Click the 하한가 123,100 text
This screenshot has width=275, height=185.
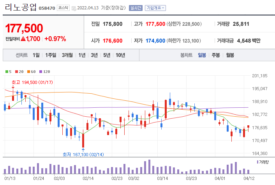(x=183, y=41)
